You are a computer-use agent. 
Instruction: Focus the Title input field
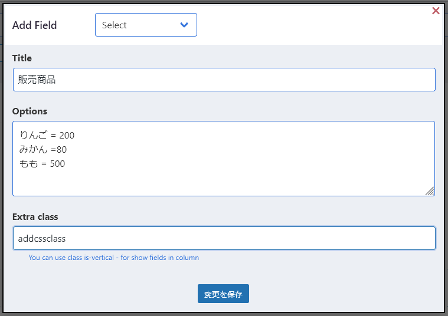pyautogui.click(x=224, y=80)
